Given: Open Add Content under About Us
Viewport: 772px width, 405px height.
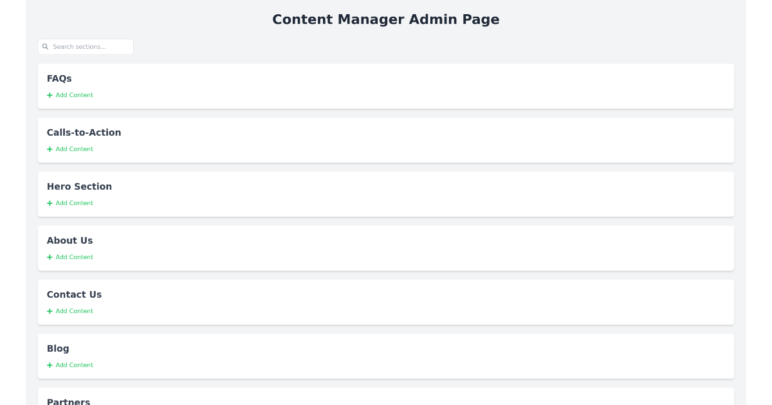Looking at the screenshot, I should tap(74, 256).
